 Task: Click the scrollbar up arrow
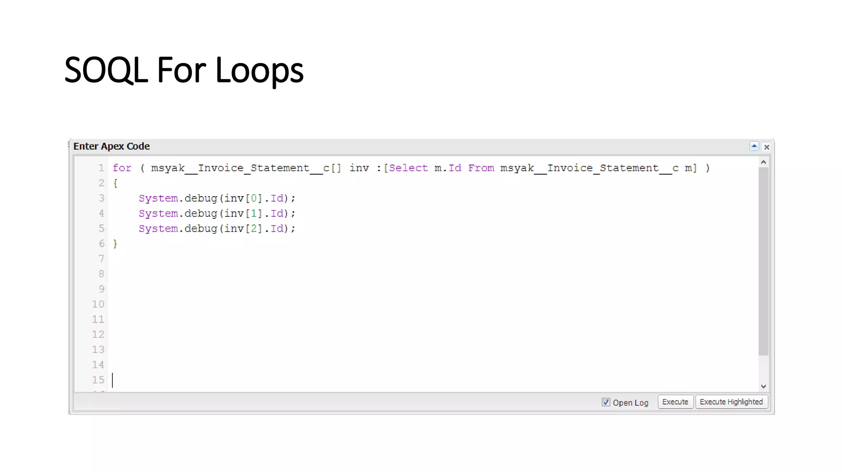coord(763,162)
